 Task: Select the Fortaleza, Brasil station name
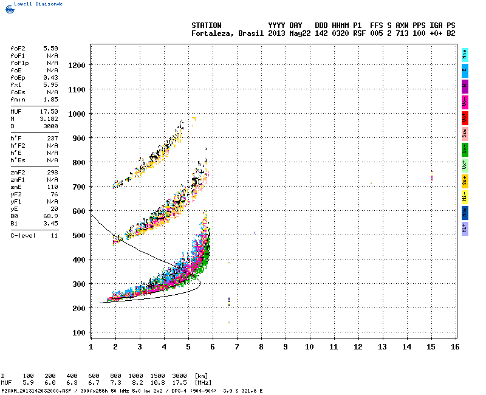(228, 33)
